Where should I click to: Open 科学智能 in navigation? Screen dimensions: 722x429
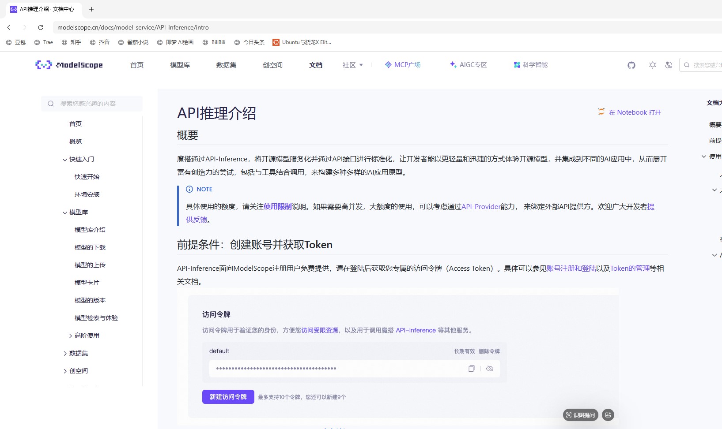point(530,65)
